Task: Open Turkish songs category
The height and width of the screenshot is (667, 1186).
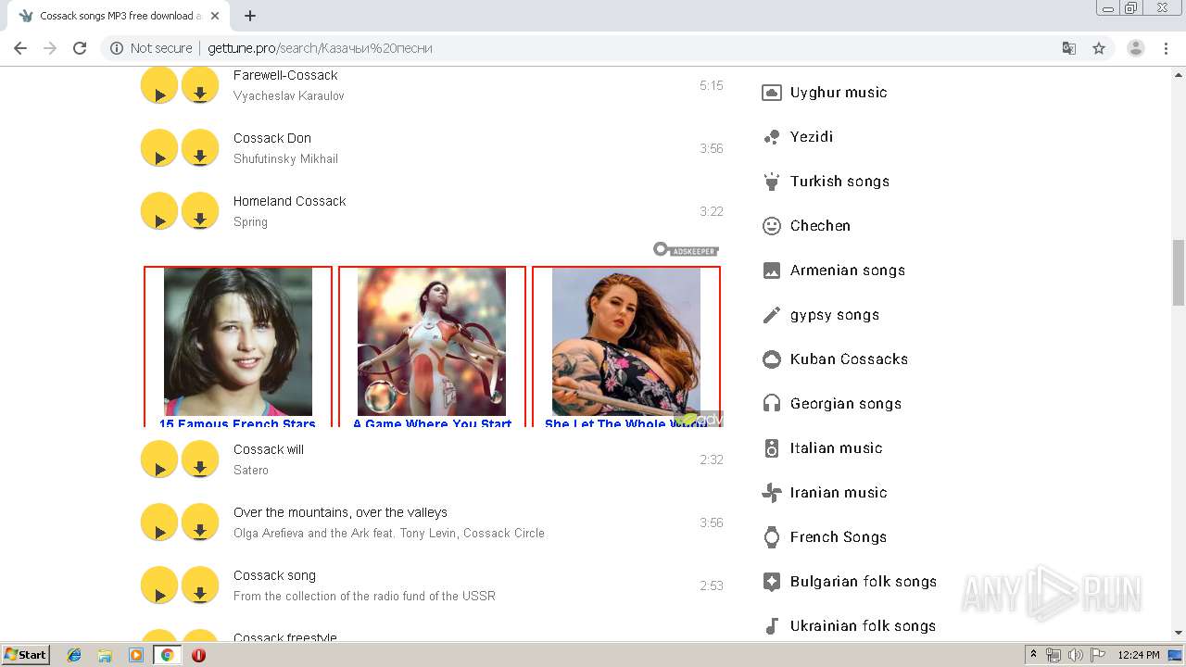Action: click(839, 182)
